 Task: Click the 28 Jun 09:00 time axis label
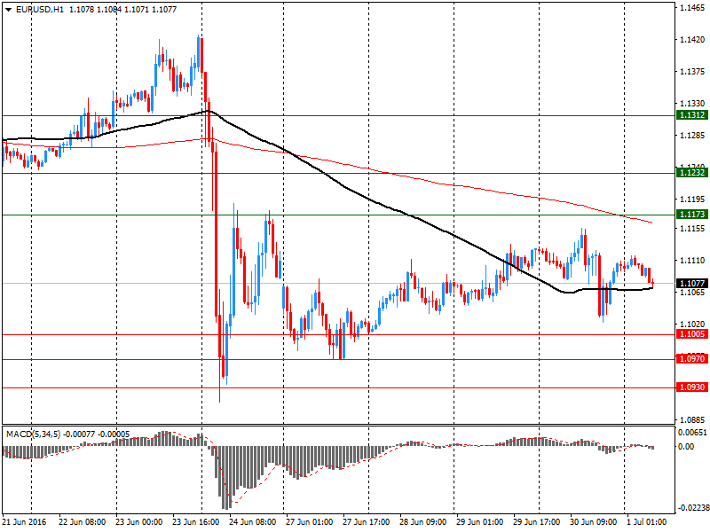point(423,522)
